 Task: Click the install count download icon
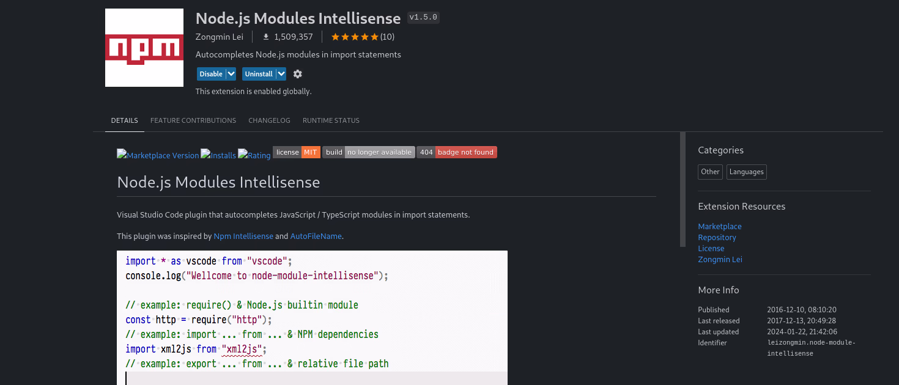tap(266, 37)
